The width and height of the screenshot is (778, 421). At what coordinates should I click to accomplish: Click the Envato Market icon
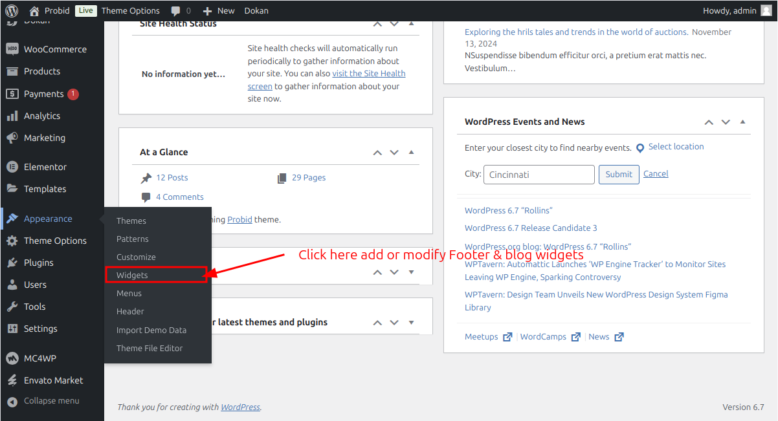(12, 380)
